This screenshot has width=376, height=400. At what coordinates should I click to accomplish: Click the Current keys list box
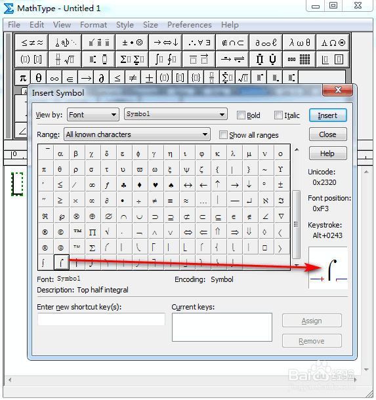click(x=222, y=327)
